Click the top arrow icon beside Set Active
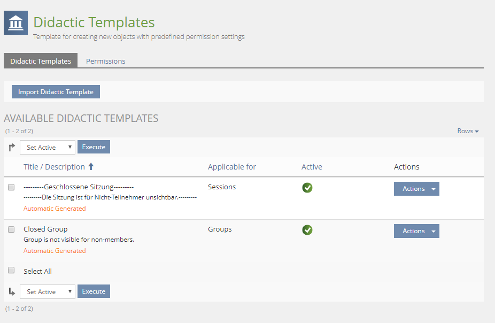This screenshot has width=495, height=323. (12, 148)
